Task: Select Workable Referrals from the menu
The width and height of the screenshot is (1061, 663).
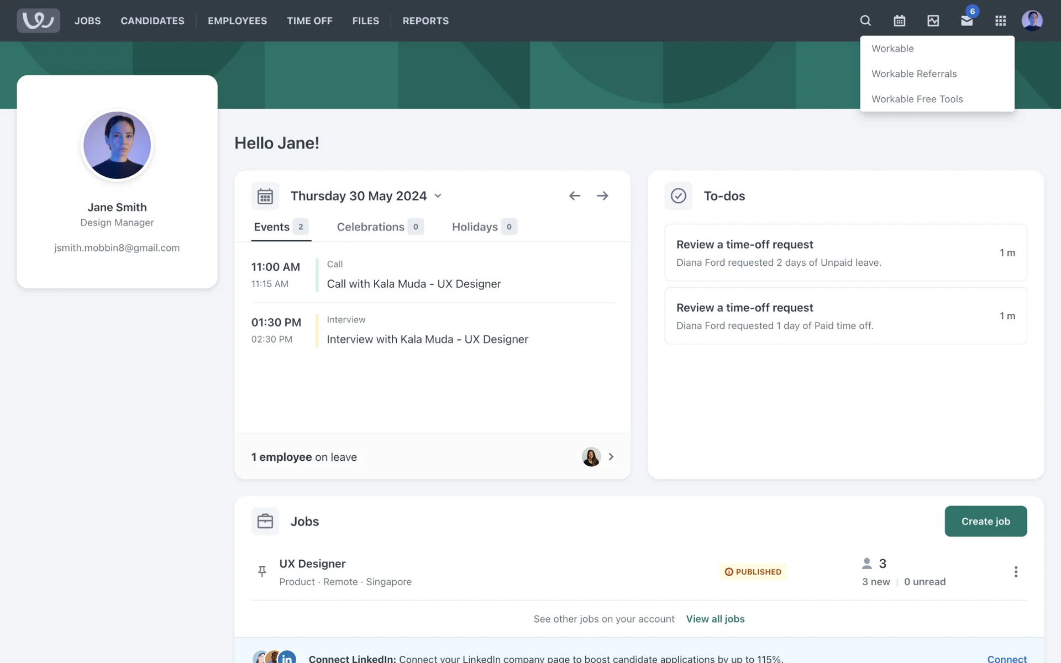Action: pyautogui.click(x=914, y=73)
